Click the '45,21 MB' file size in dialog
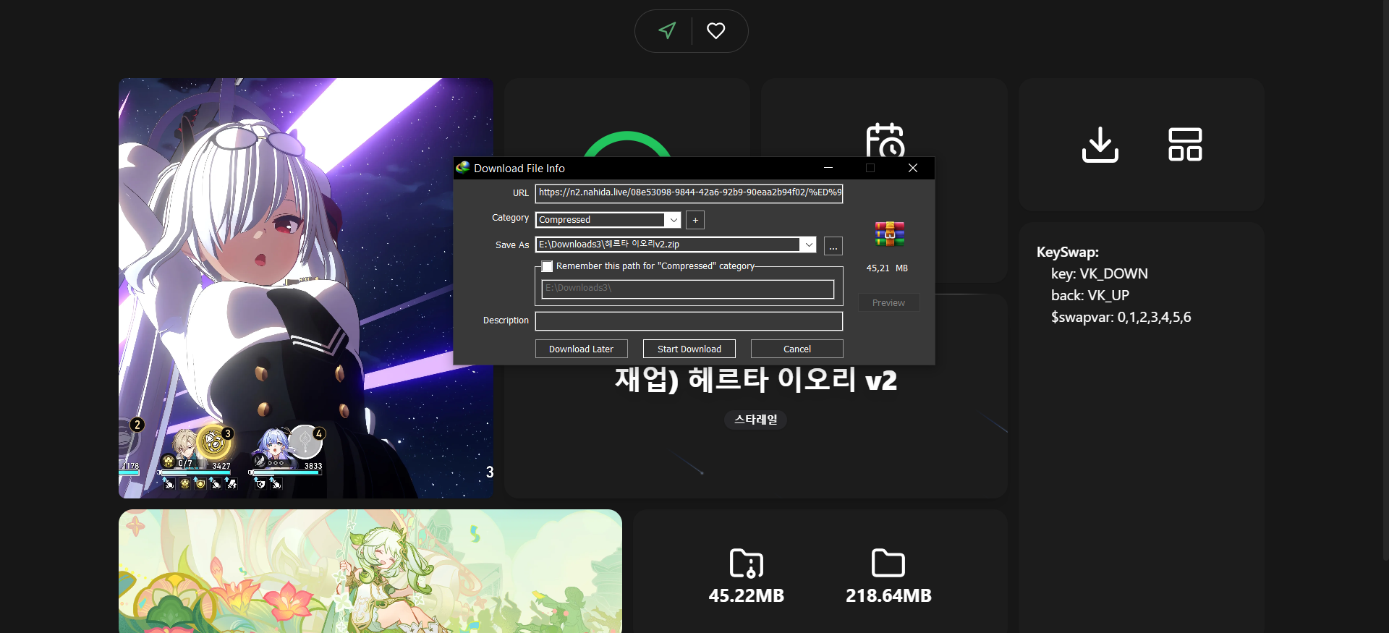This screenshot has height=633, width=1389. tap(887, 268)
